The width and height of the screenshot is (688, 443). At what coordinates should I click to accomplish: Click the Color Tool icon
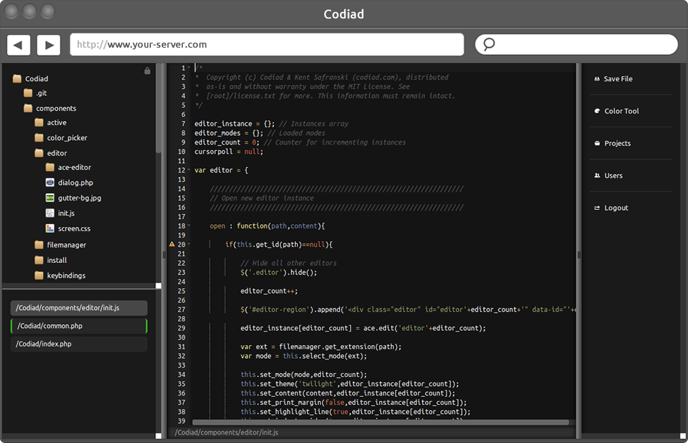click(597, 111)
